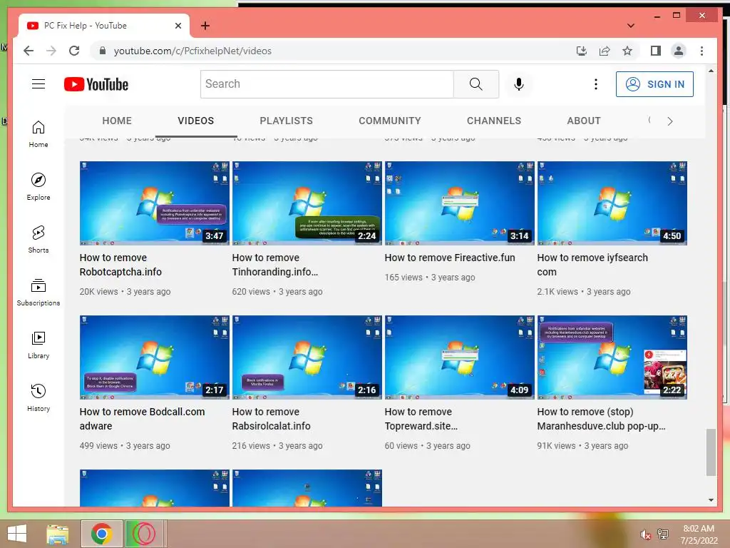Open a new browser tab
Viewport: 730px width, 548px height.
pos(205,26)
